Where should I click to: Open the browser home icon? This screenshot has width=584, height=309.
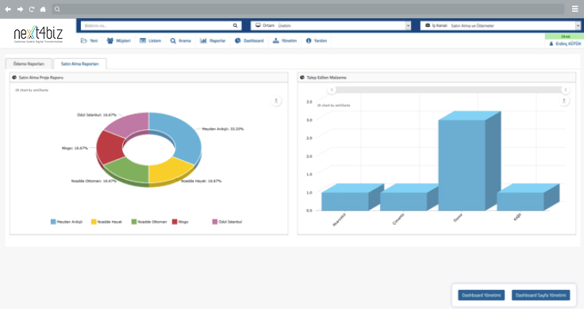[x=43, y=10]
